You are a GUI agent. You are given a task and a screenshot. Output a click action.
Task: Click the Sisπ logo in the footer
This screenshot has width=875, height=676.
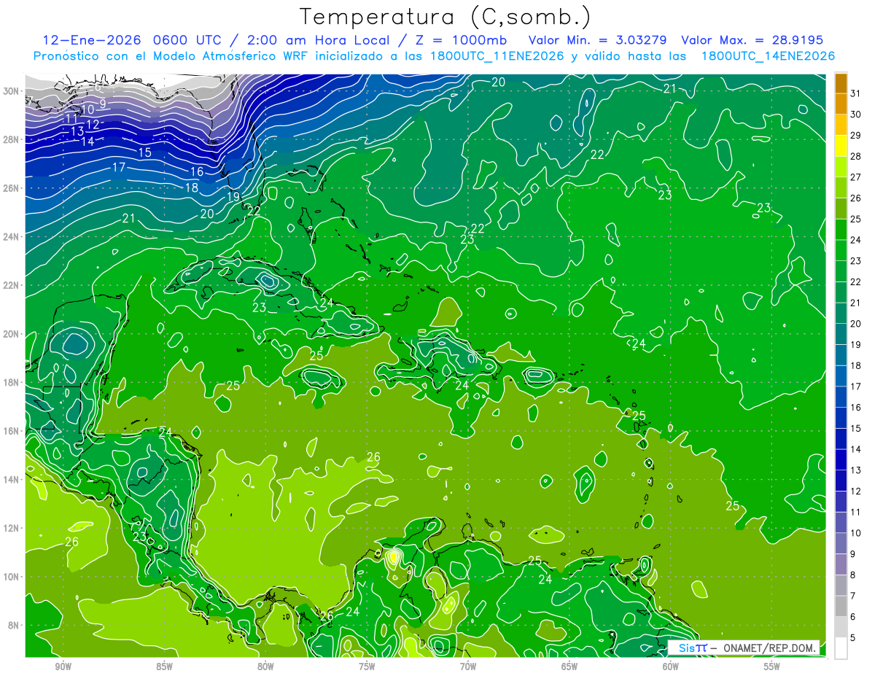[693, 648]
